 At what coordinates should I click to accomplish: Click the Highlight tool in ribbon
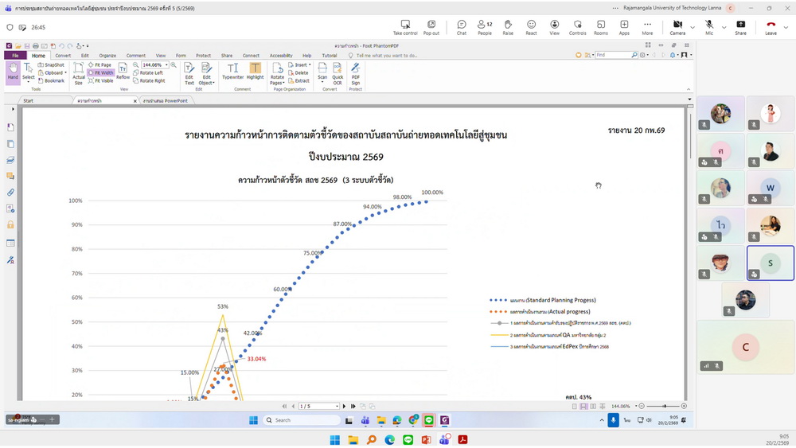click(x=255, y=71)
